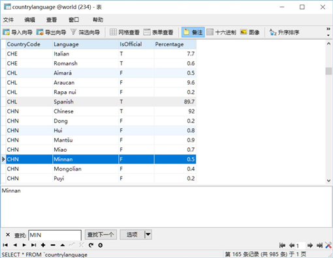Go to the previous record

15,245
